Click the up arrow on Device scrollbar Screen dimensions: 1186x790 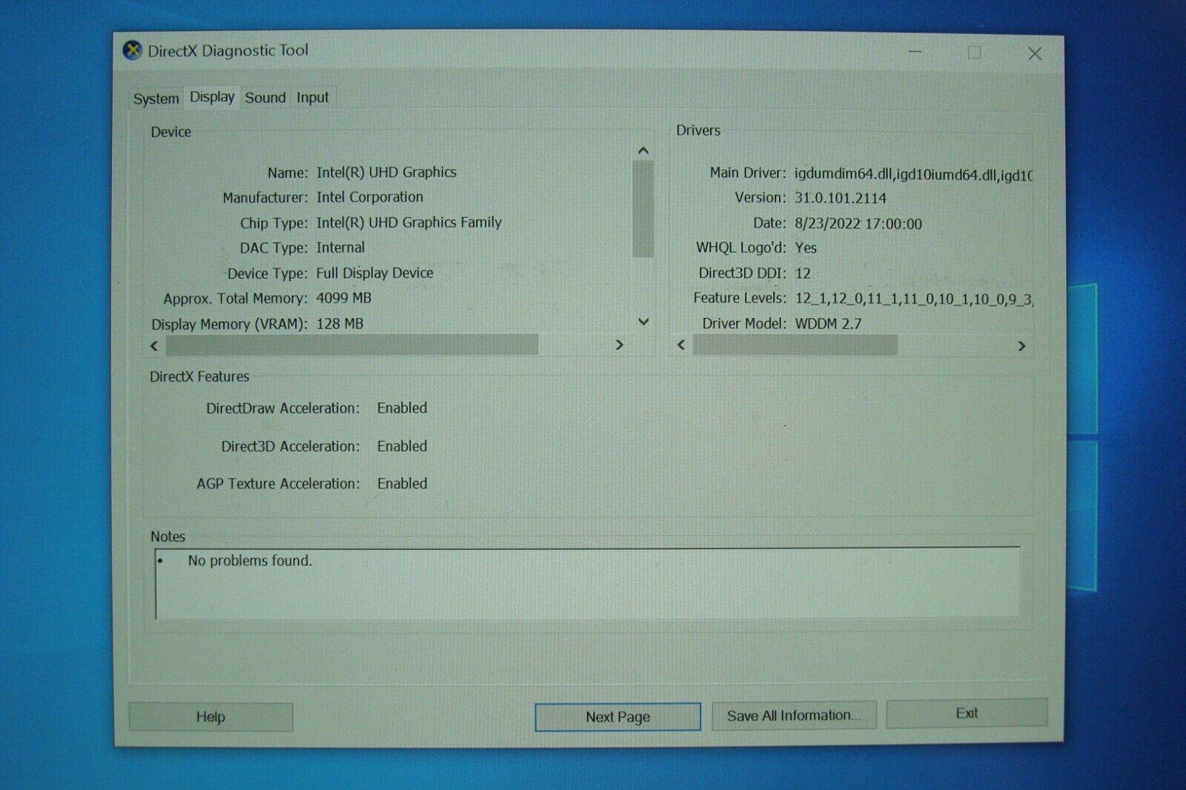pyautogui.click(x=643, y=151)
